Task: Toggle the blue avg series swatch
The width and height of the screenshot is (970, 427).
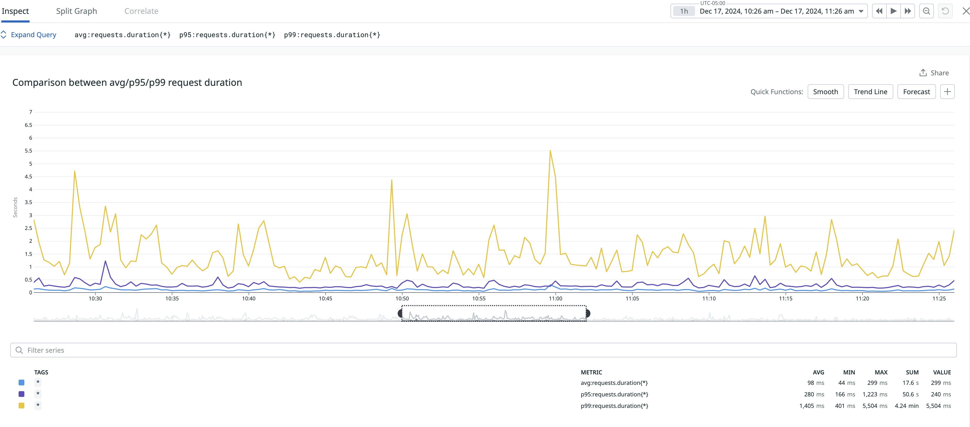Action: [21, 383]
